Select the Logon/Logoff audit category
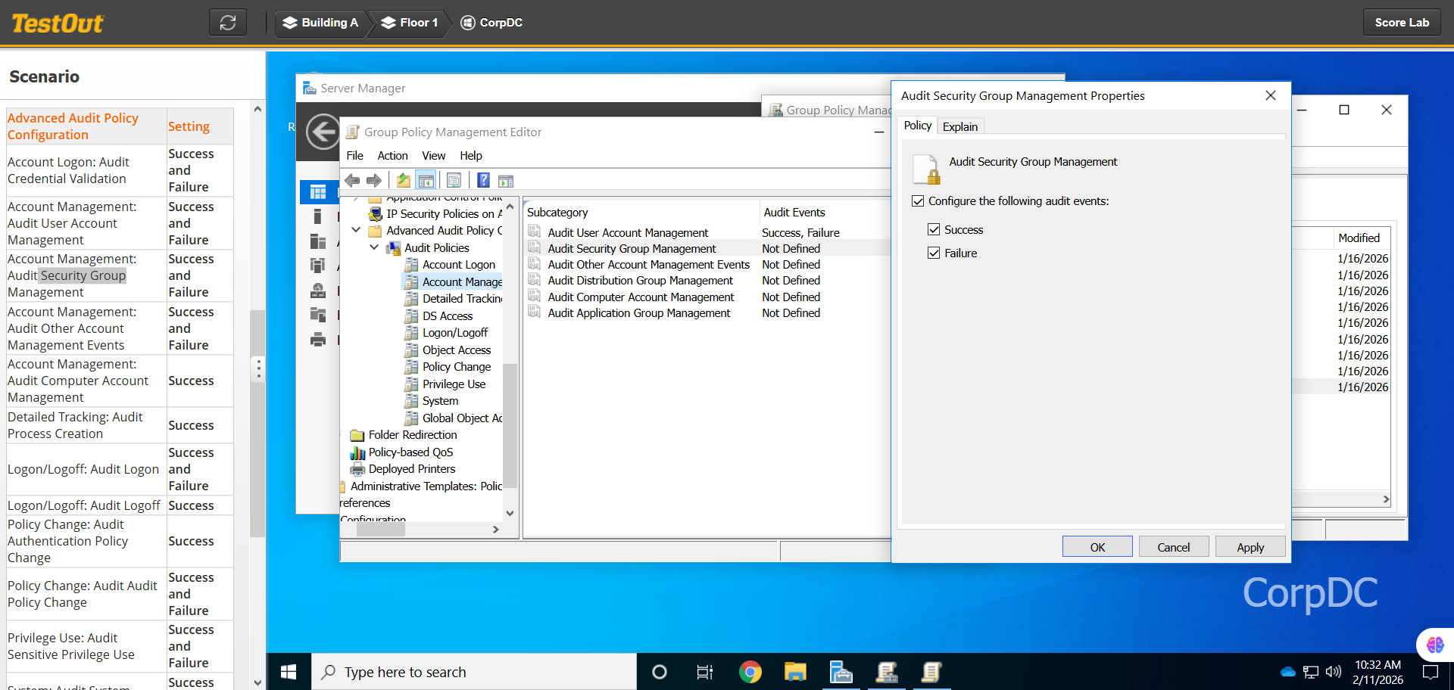 coord(454,333)
